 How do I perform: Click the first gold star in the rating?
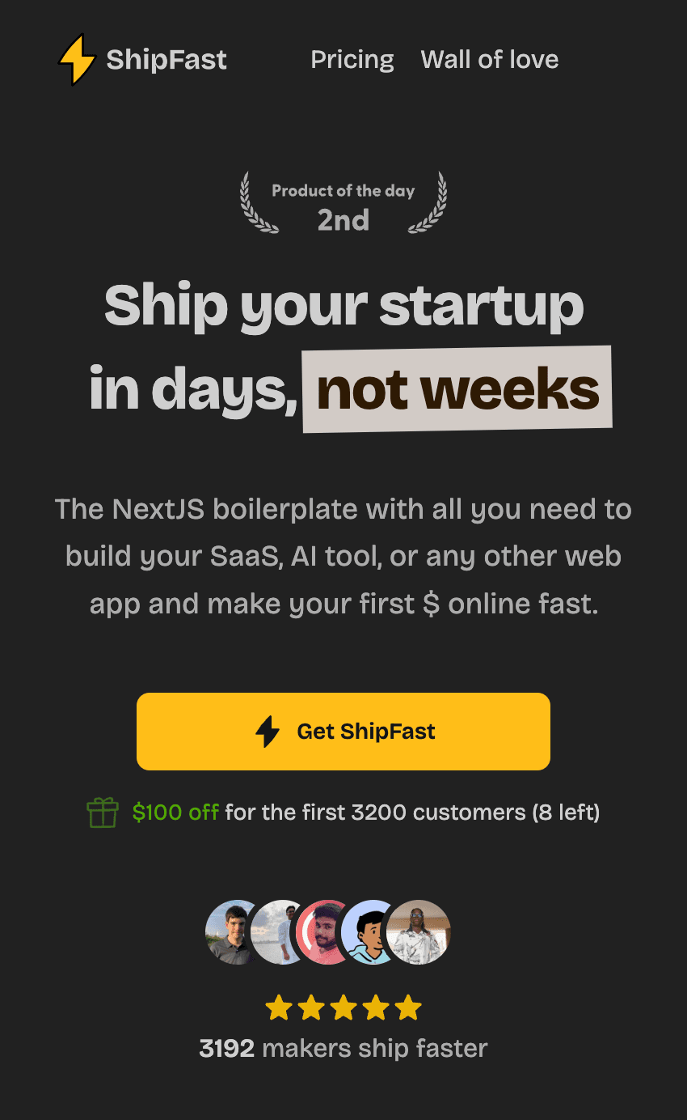click(279, 1008)
